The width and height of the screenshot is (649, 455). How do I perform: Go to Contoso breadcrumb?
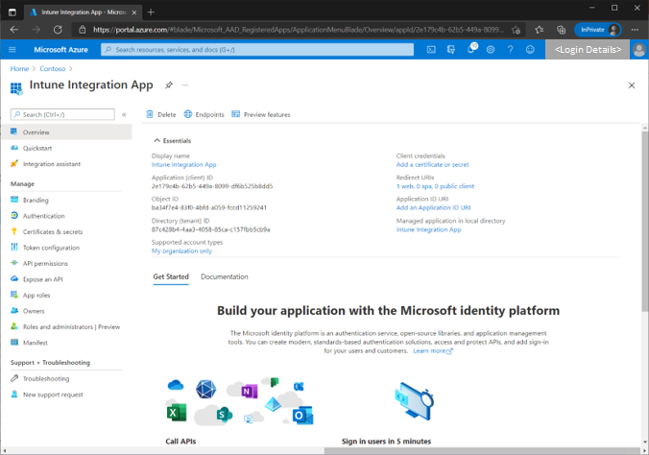[53, 69]
